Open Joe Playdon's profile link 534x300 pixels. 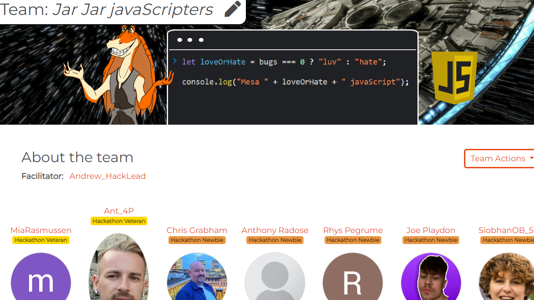431,230
